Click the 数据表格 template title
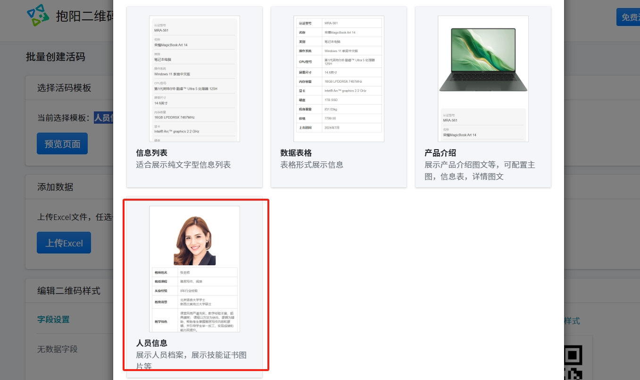This screenshot has height=380, width=640. point(296,153)
